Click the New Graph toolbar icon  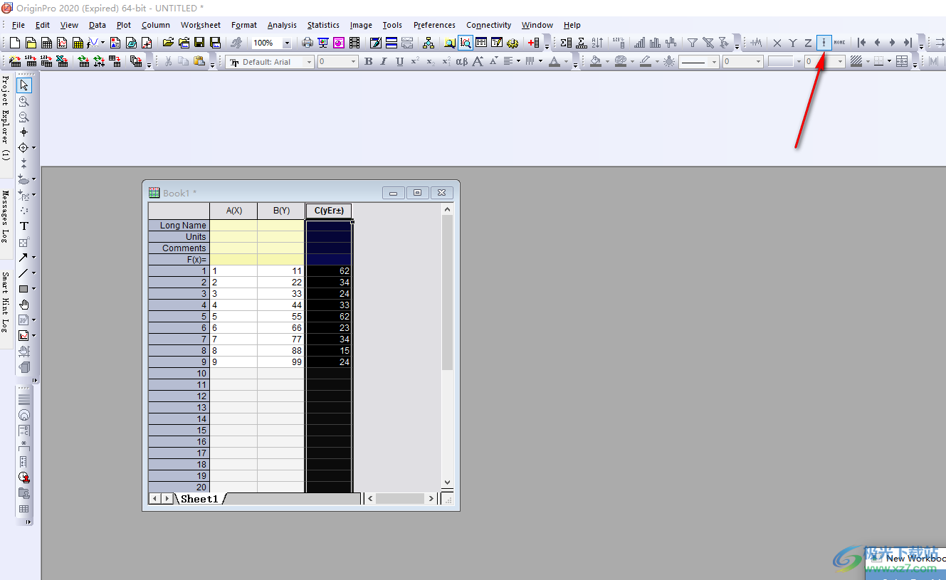point(62,43)
